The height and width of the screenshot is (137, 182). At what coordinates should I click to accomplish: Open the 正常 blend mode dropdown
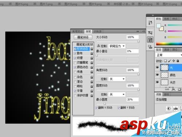pos(169,55)
